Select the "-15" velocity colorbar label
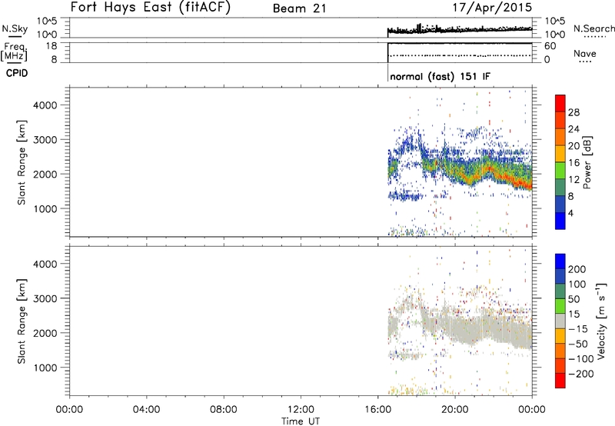The image size is (615, 426). 578,329
